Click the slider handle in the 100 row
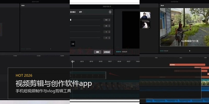 tap(71, 20)
